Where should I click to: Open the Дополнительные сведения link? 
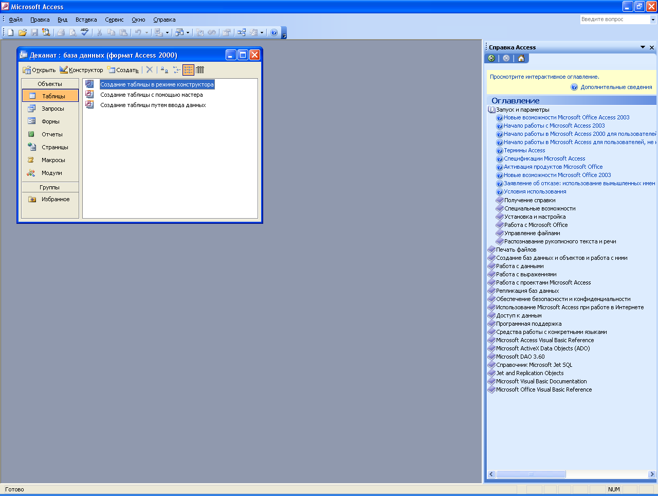(616, 87)
